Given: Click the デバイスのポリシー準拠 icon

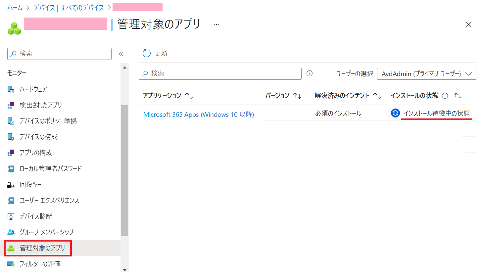Looking at the screenshot, I should (11, 121).
